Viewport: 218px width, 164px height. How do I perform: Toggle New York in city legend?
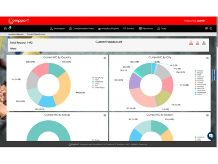coord(200,88)
